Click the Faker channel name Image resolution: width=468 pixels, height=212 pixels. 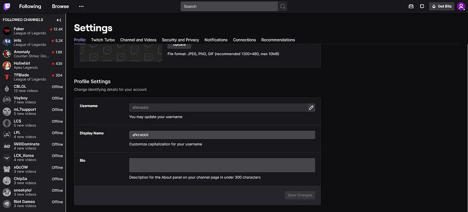tap(19, 29)
